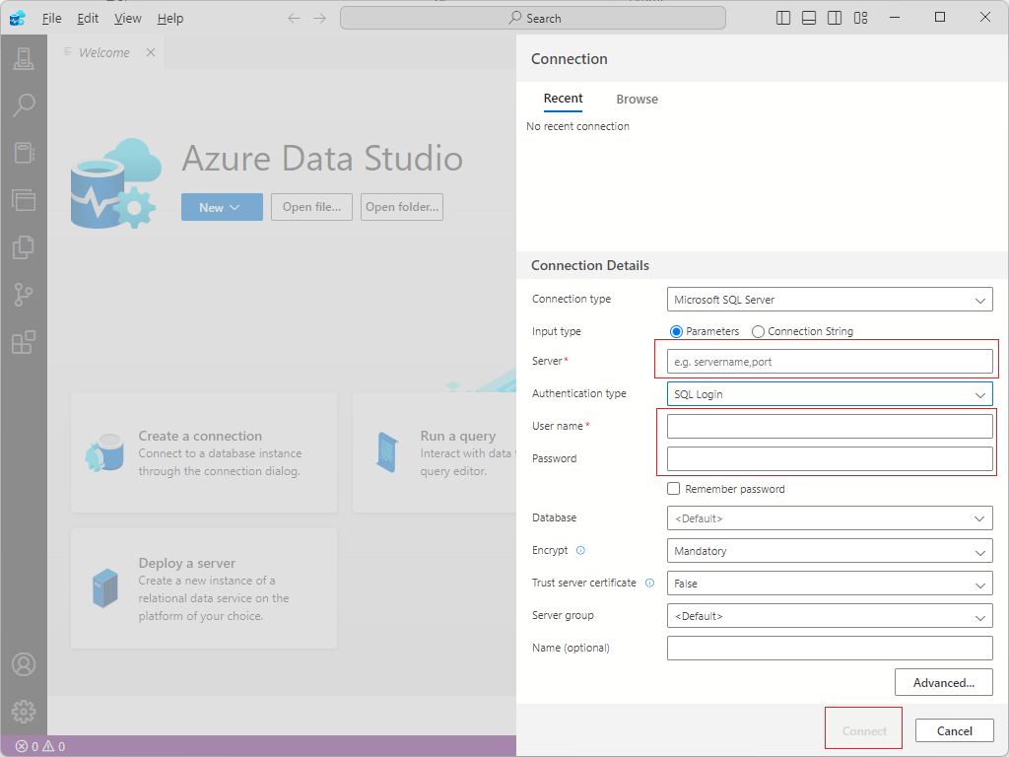
Task: Open the Source Control icon
Action: point(24,295)
